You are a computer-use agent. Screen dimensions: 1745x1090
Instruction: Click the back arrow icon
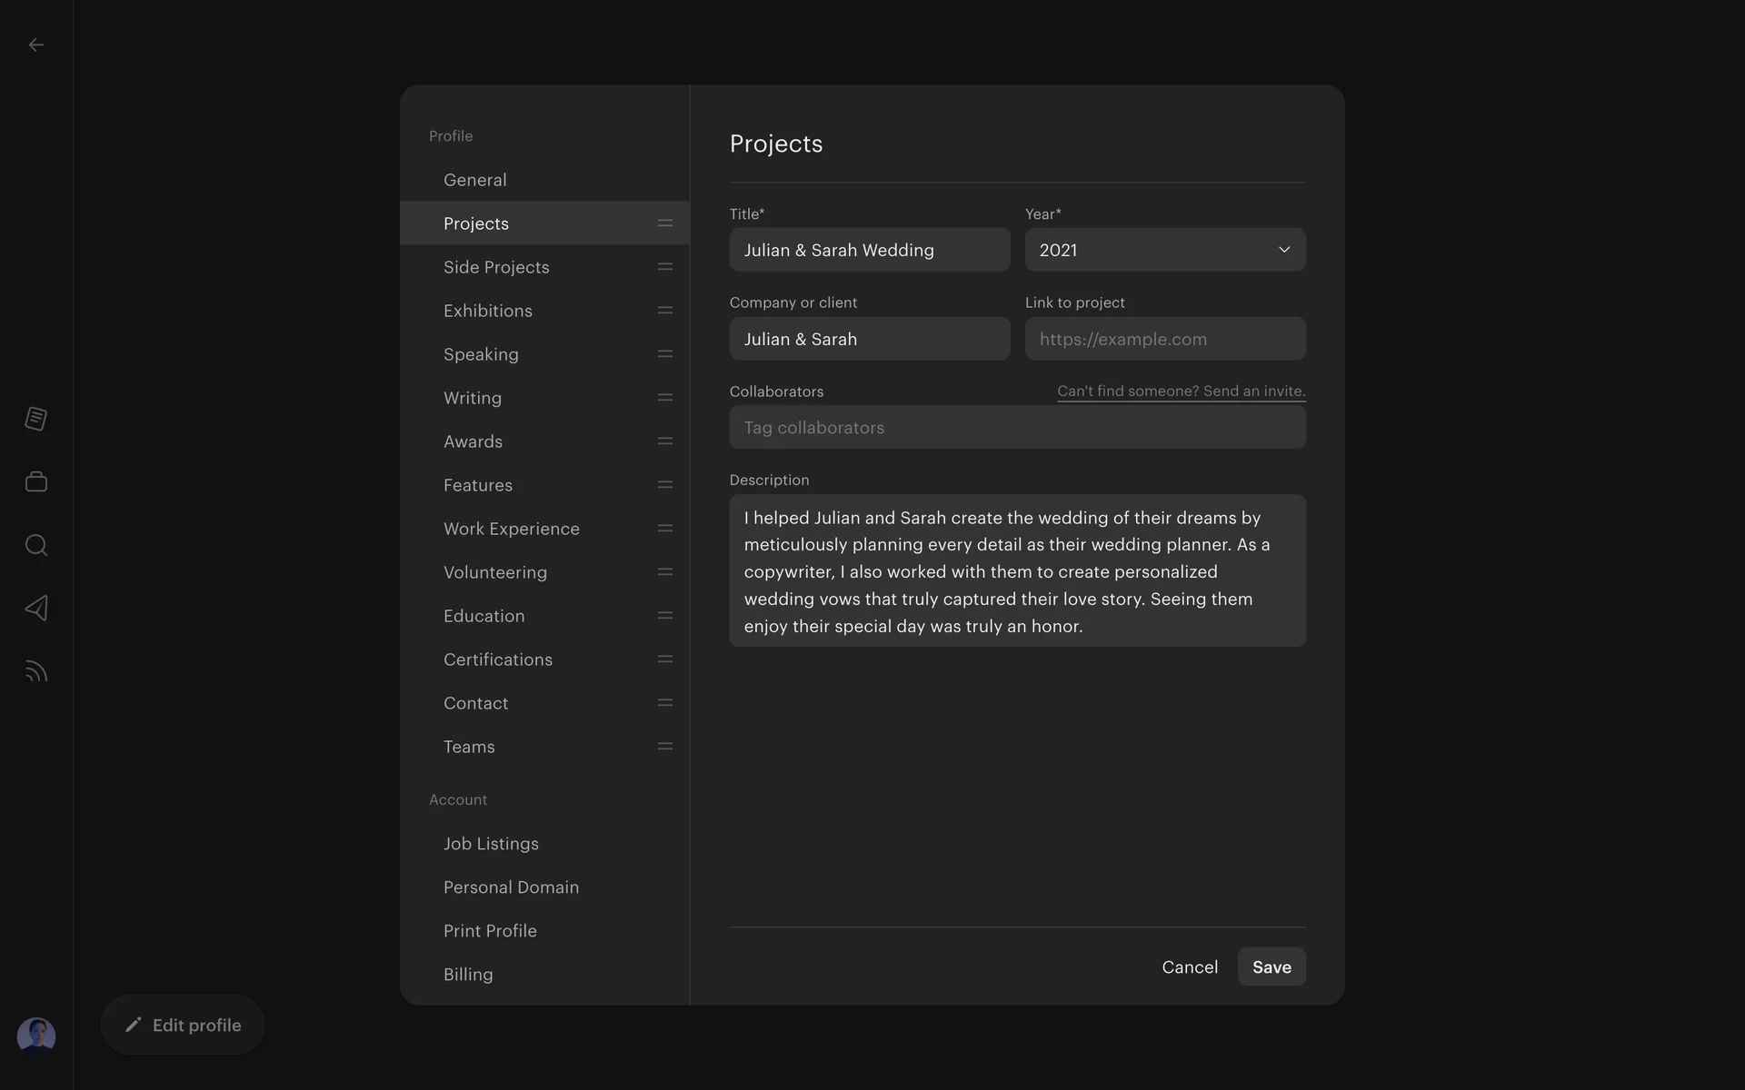[36, 45]
